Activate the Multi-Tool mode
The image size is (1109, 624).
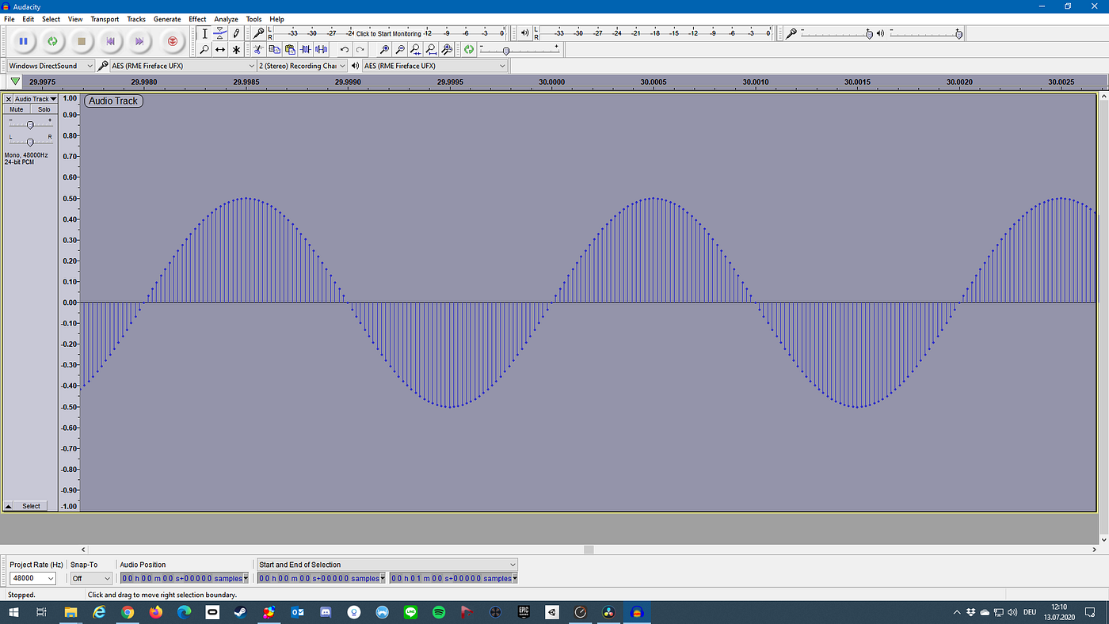coord(235,49)
